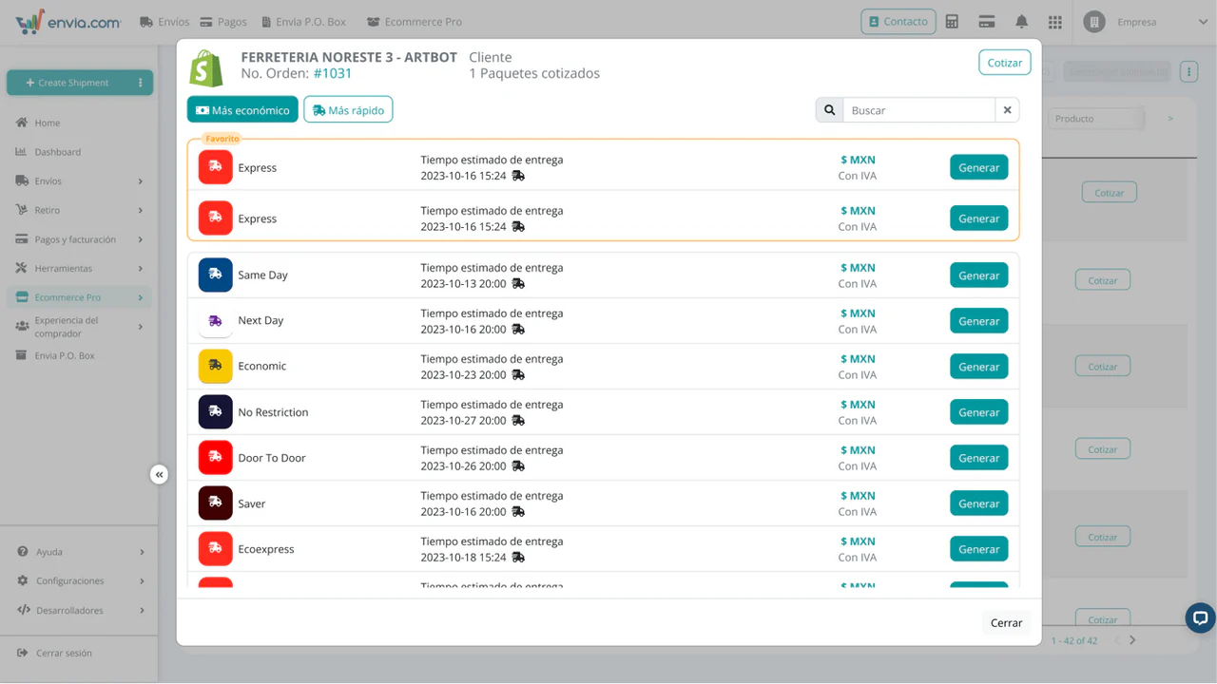Expand the Envíos sidebar submenu

140,181
